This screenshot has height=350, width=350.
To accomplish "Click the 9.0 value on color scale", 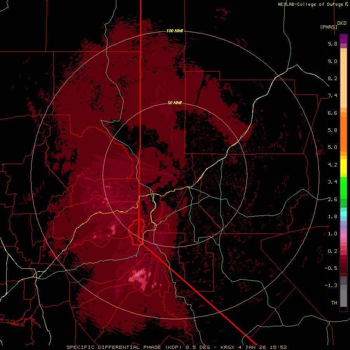I will 332,61.
